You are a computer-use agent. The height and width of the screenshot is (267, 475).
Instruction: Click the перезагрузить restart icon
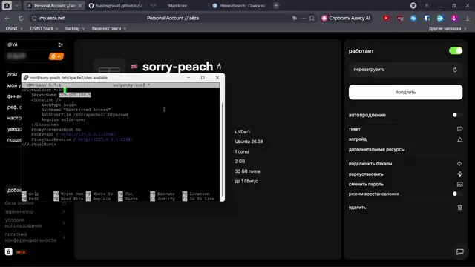click(455, 70)
